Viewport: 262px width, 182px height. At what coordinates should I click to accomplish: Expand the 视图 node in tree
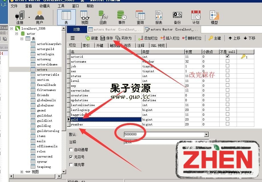[22, 172]
